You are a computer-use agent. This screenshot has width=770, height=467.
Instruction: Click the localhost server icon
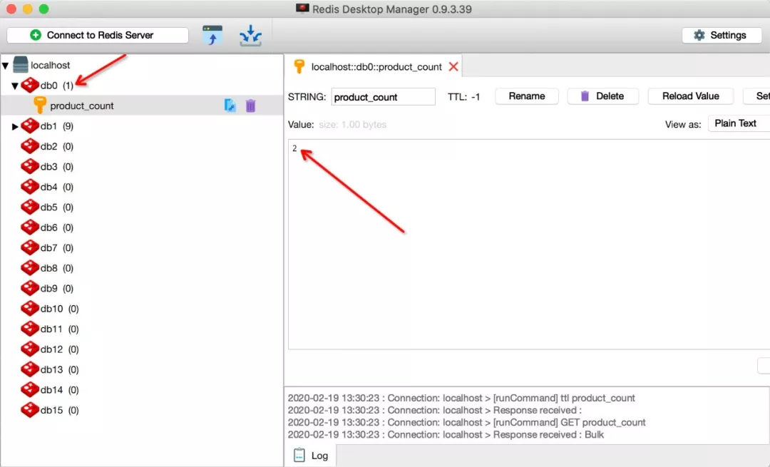point(20,64)
